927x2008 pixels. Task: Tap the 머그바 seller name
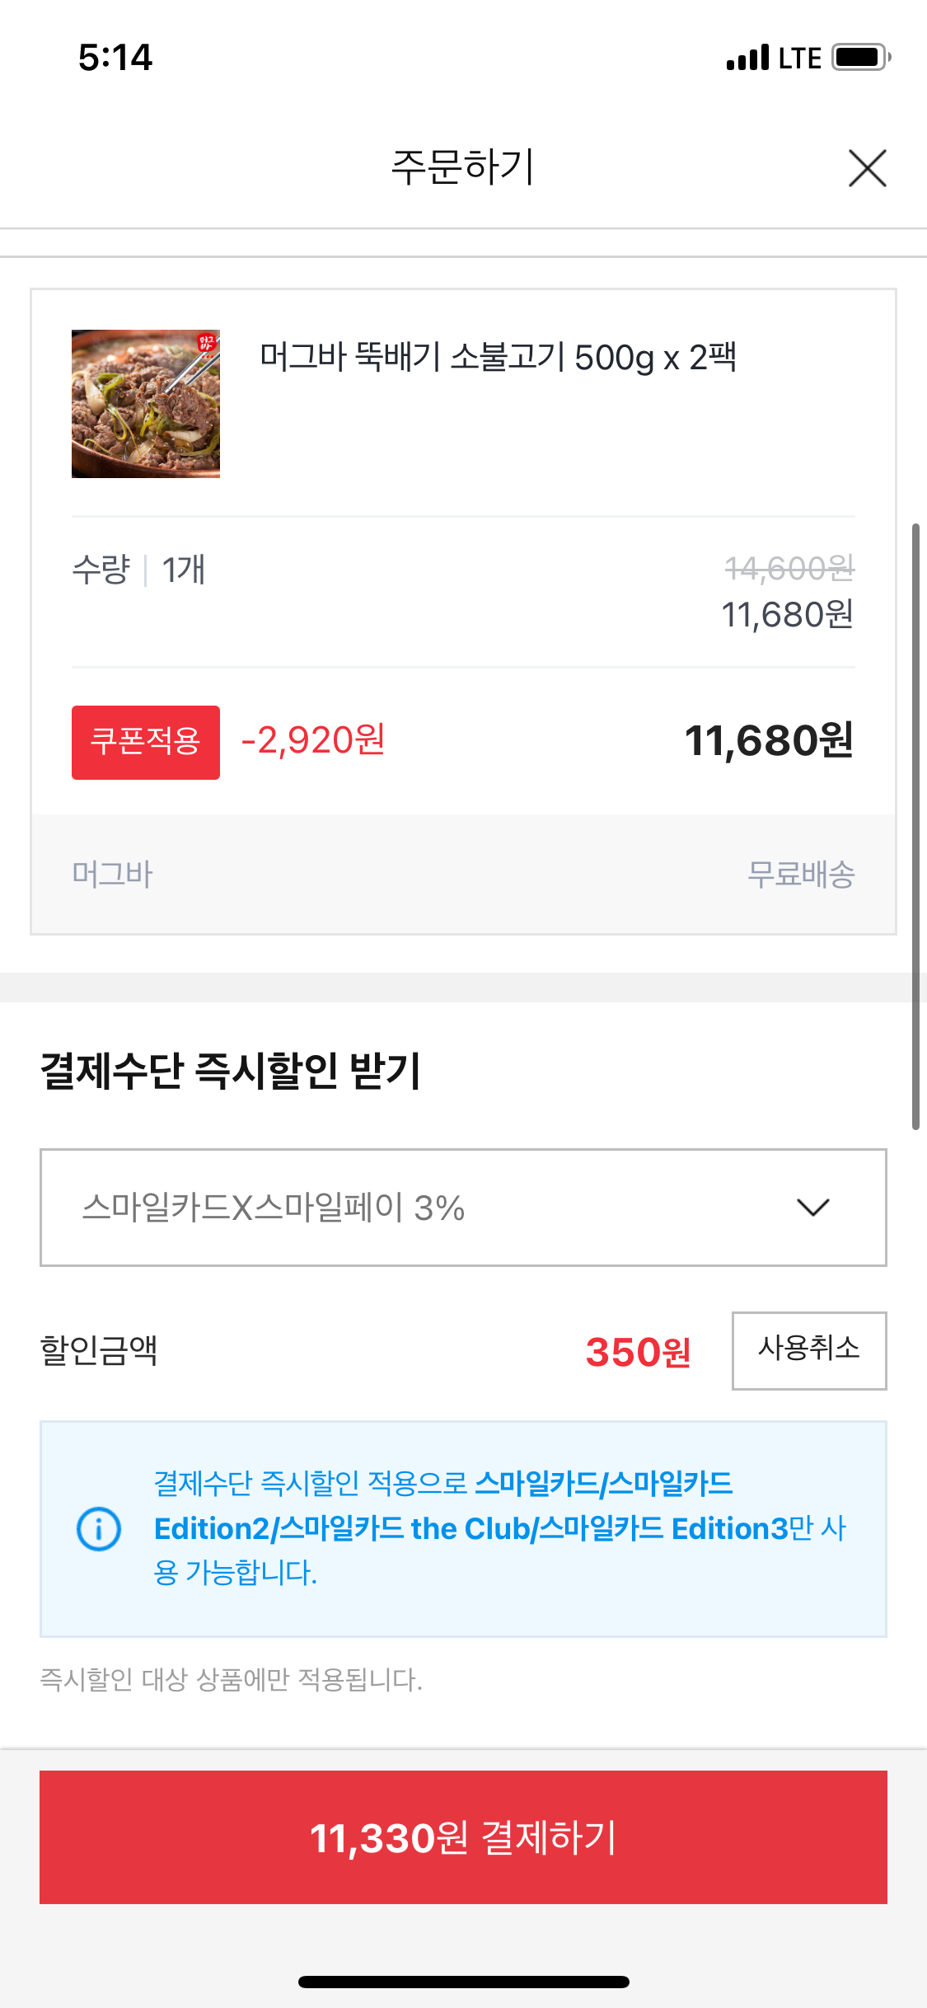pyautogui.click(x=113, y=874)
